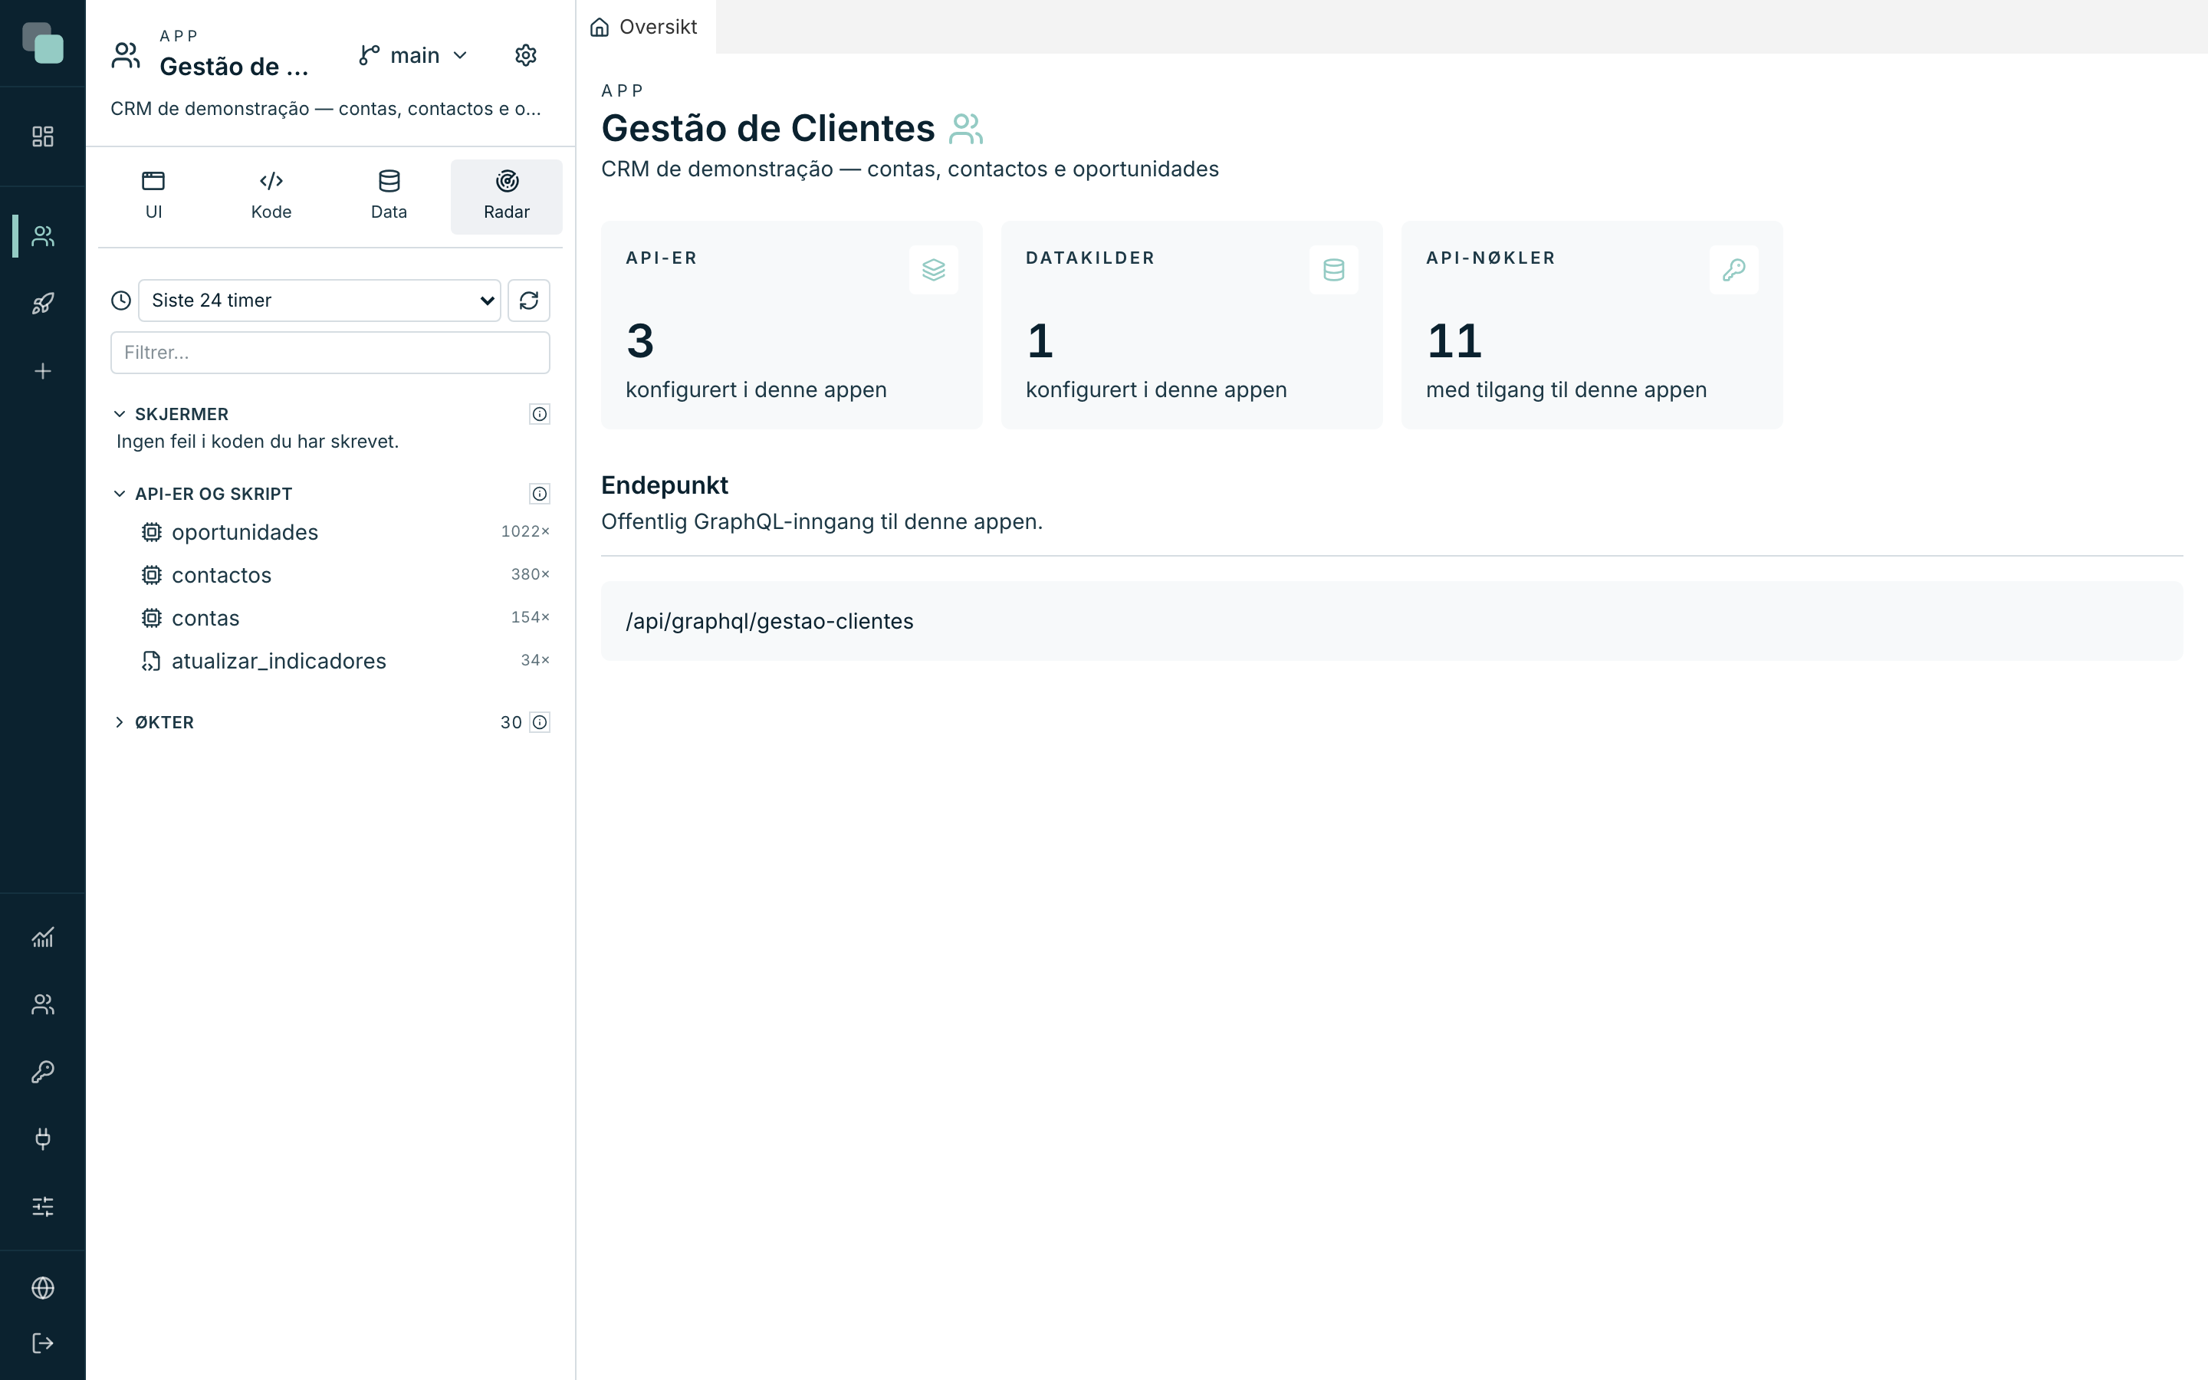2208x1380 pixels.
Task: Refresh the radar data
Action: pyautogui.click(x=529, y=301)
